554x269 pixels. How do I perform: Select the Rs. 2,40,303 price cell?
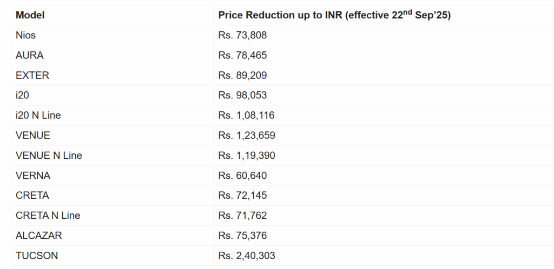pyautogui.click(x=247, y=255)
